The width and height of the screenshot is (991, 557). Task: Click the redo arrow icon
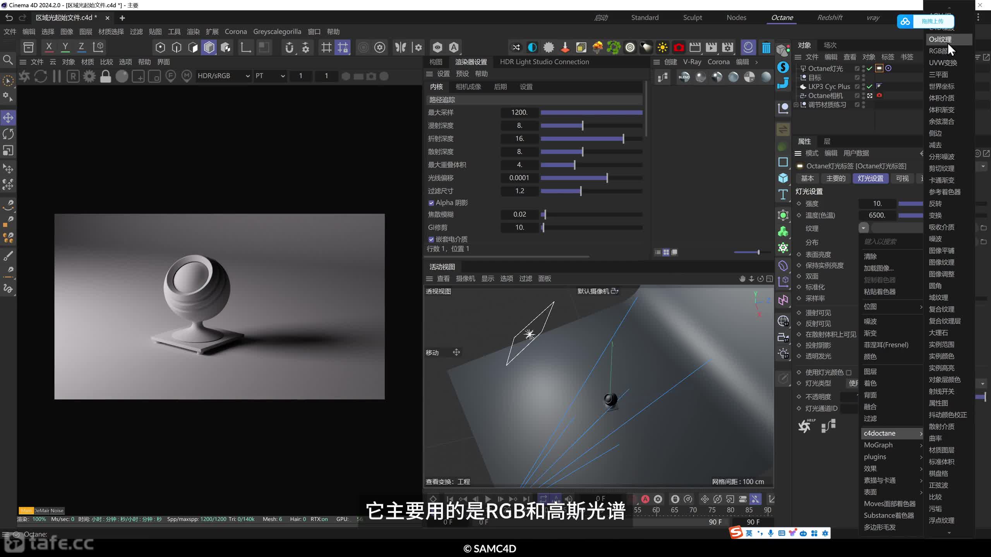[x=22, y=18]
